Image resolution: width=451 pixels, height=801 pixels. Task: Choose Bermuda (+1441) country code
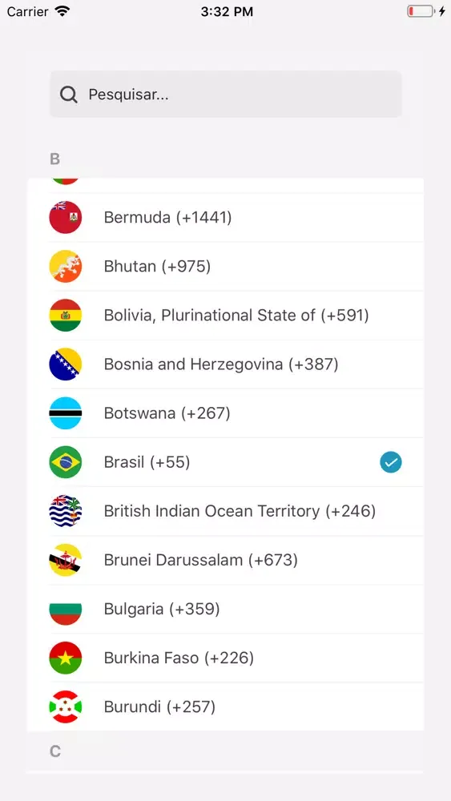click(x=225, y=217)
